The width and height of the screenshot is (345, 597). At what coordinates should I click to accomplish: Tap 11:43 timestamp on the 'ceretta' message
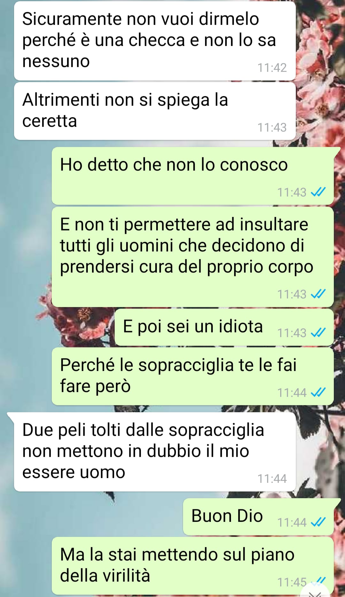click(272, 128)
